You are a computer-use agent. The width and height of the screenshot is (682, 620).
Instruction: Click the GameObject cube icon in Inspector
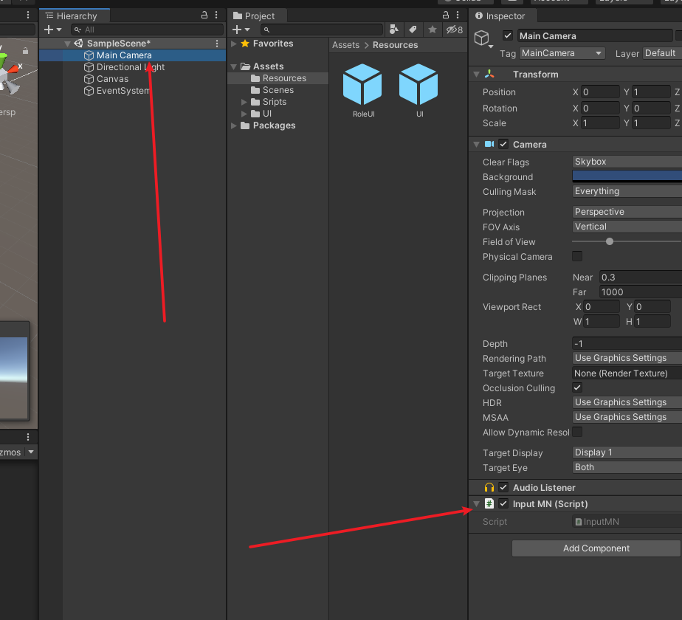tap(481, 38)
